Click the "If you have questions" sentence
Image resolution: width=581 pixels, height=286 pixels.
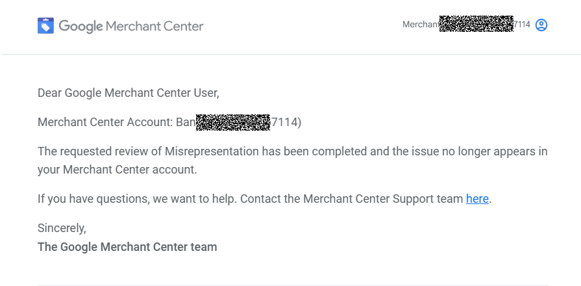pyautogui.click(x=137, y=199)
